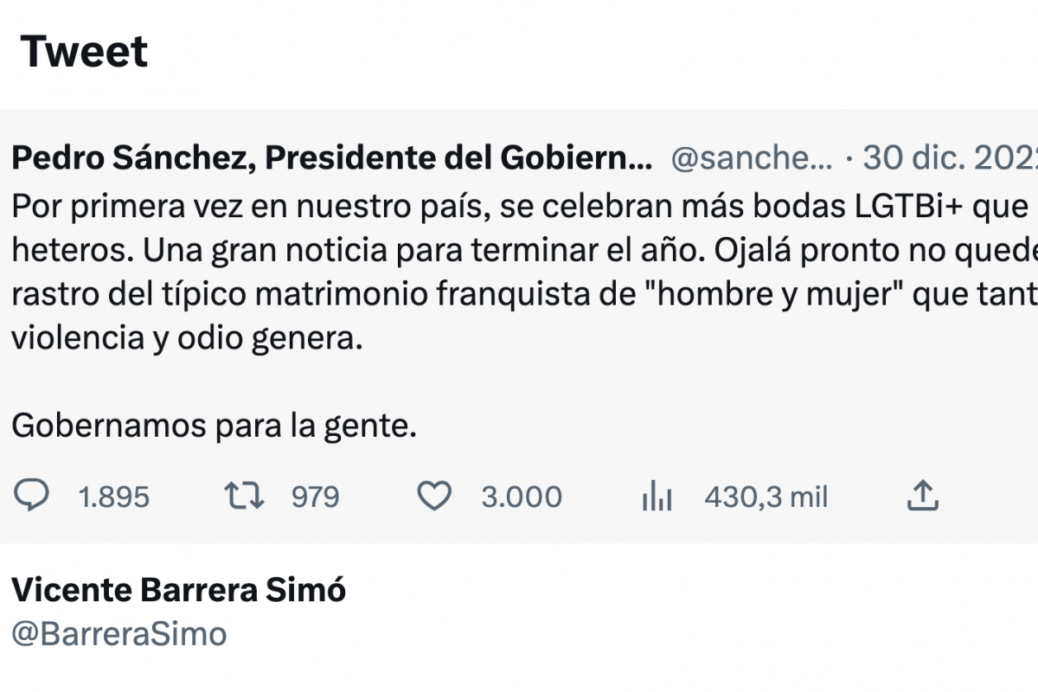The height and width of the screenshot is (692, 1038).
Task: Open Pedro Sánchez's profile name link
Action: [331, 157]
